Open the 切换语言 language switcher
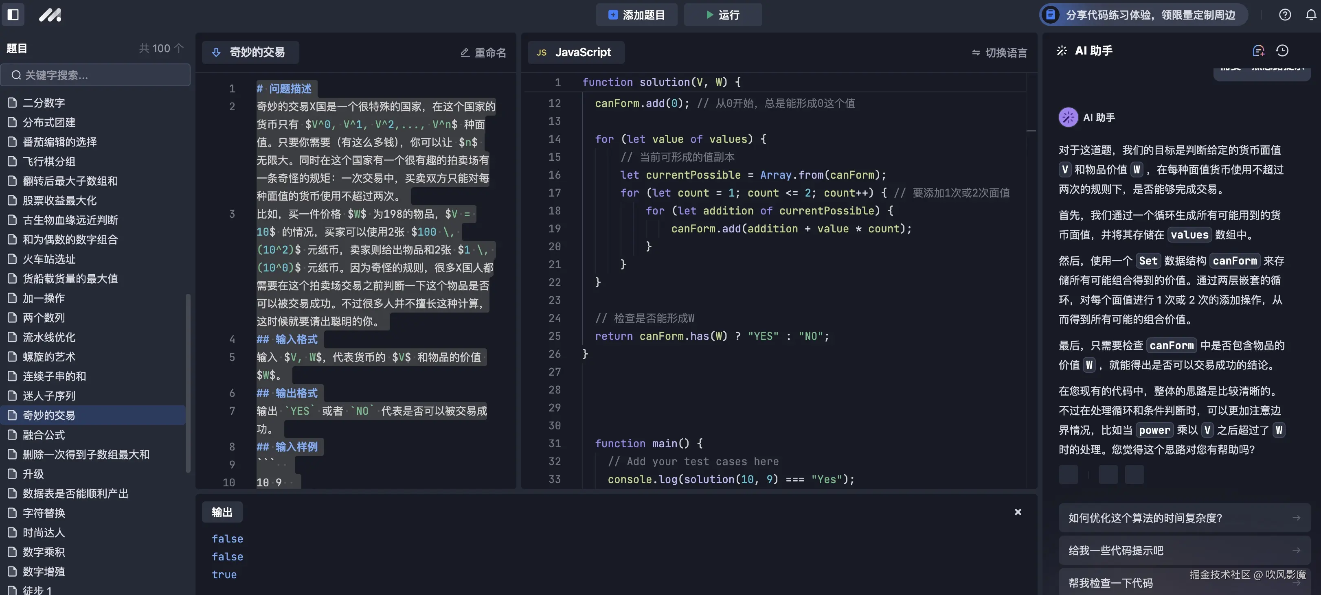This screenshot has width=1321, height=595. [999, 53]
